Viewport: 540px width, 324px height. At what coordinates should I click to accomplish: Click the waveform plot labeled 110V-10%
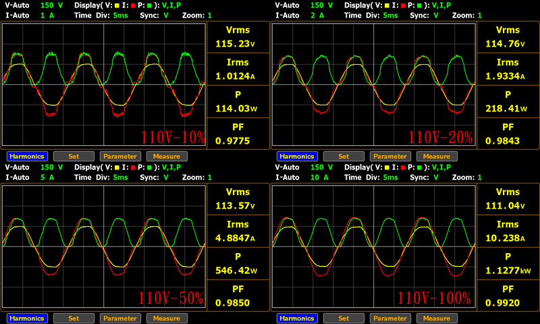point(104,84)
